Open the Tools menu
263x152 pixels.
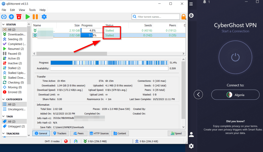(x=32, y=10)
